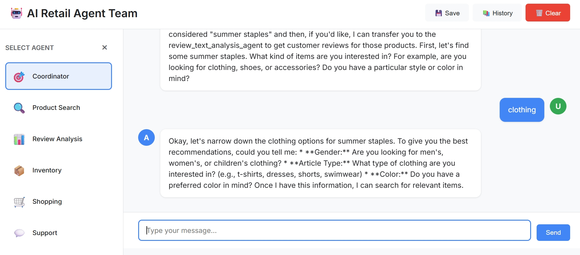Click the Inventory box icon
The height and width of the screenshot is (255, 580).
tap(19, 170)
